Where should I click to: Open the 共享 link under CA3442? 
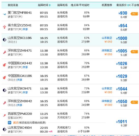[x=25, y=67]
